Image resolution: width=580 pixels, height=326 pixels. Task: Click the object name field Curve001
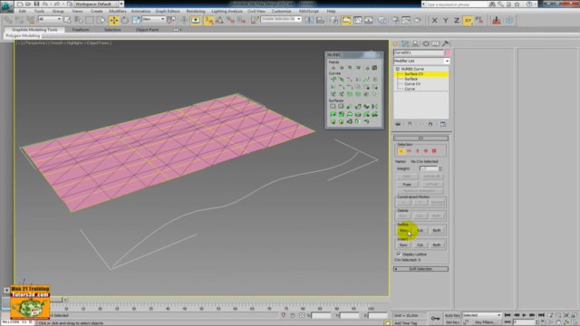419,53
